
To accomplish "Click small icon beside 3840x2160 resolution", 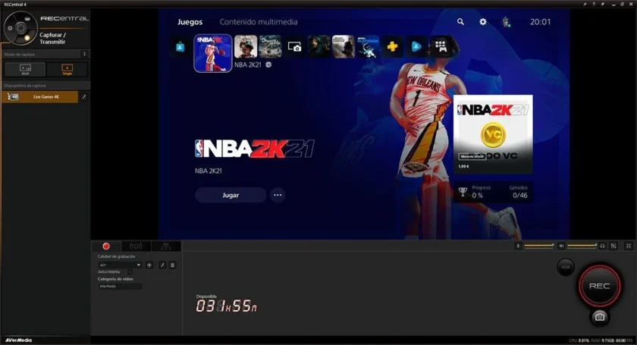I will point(130,272).
